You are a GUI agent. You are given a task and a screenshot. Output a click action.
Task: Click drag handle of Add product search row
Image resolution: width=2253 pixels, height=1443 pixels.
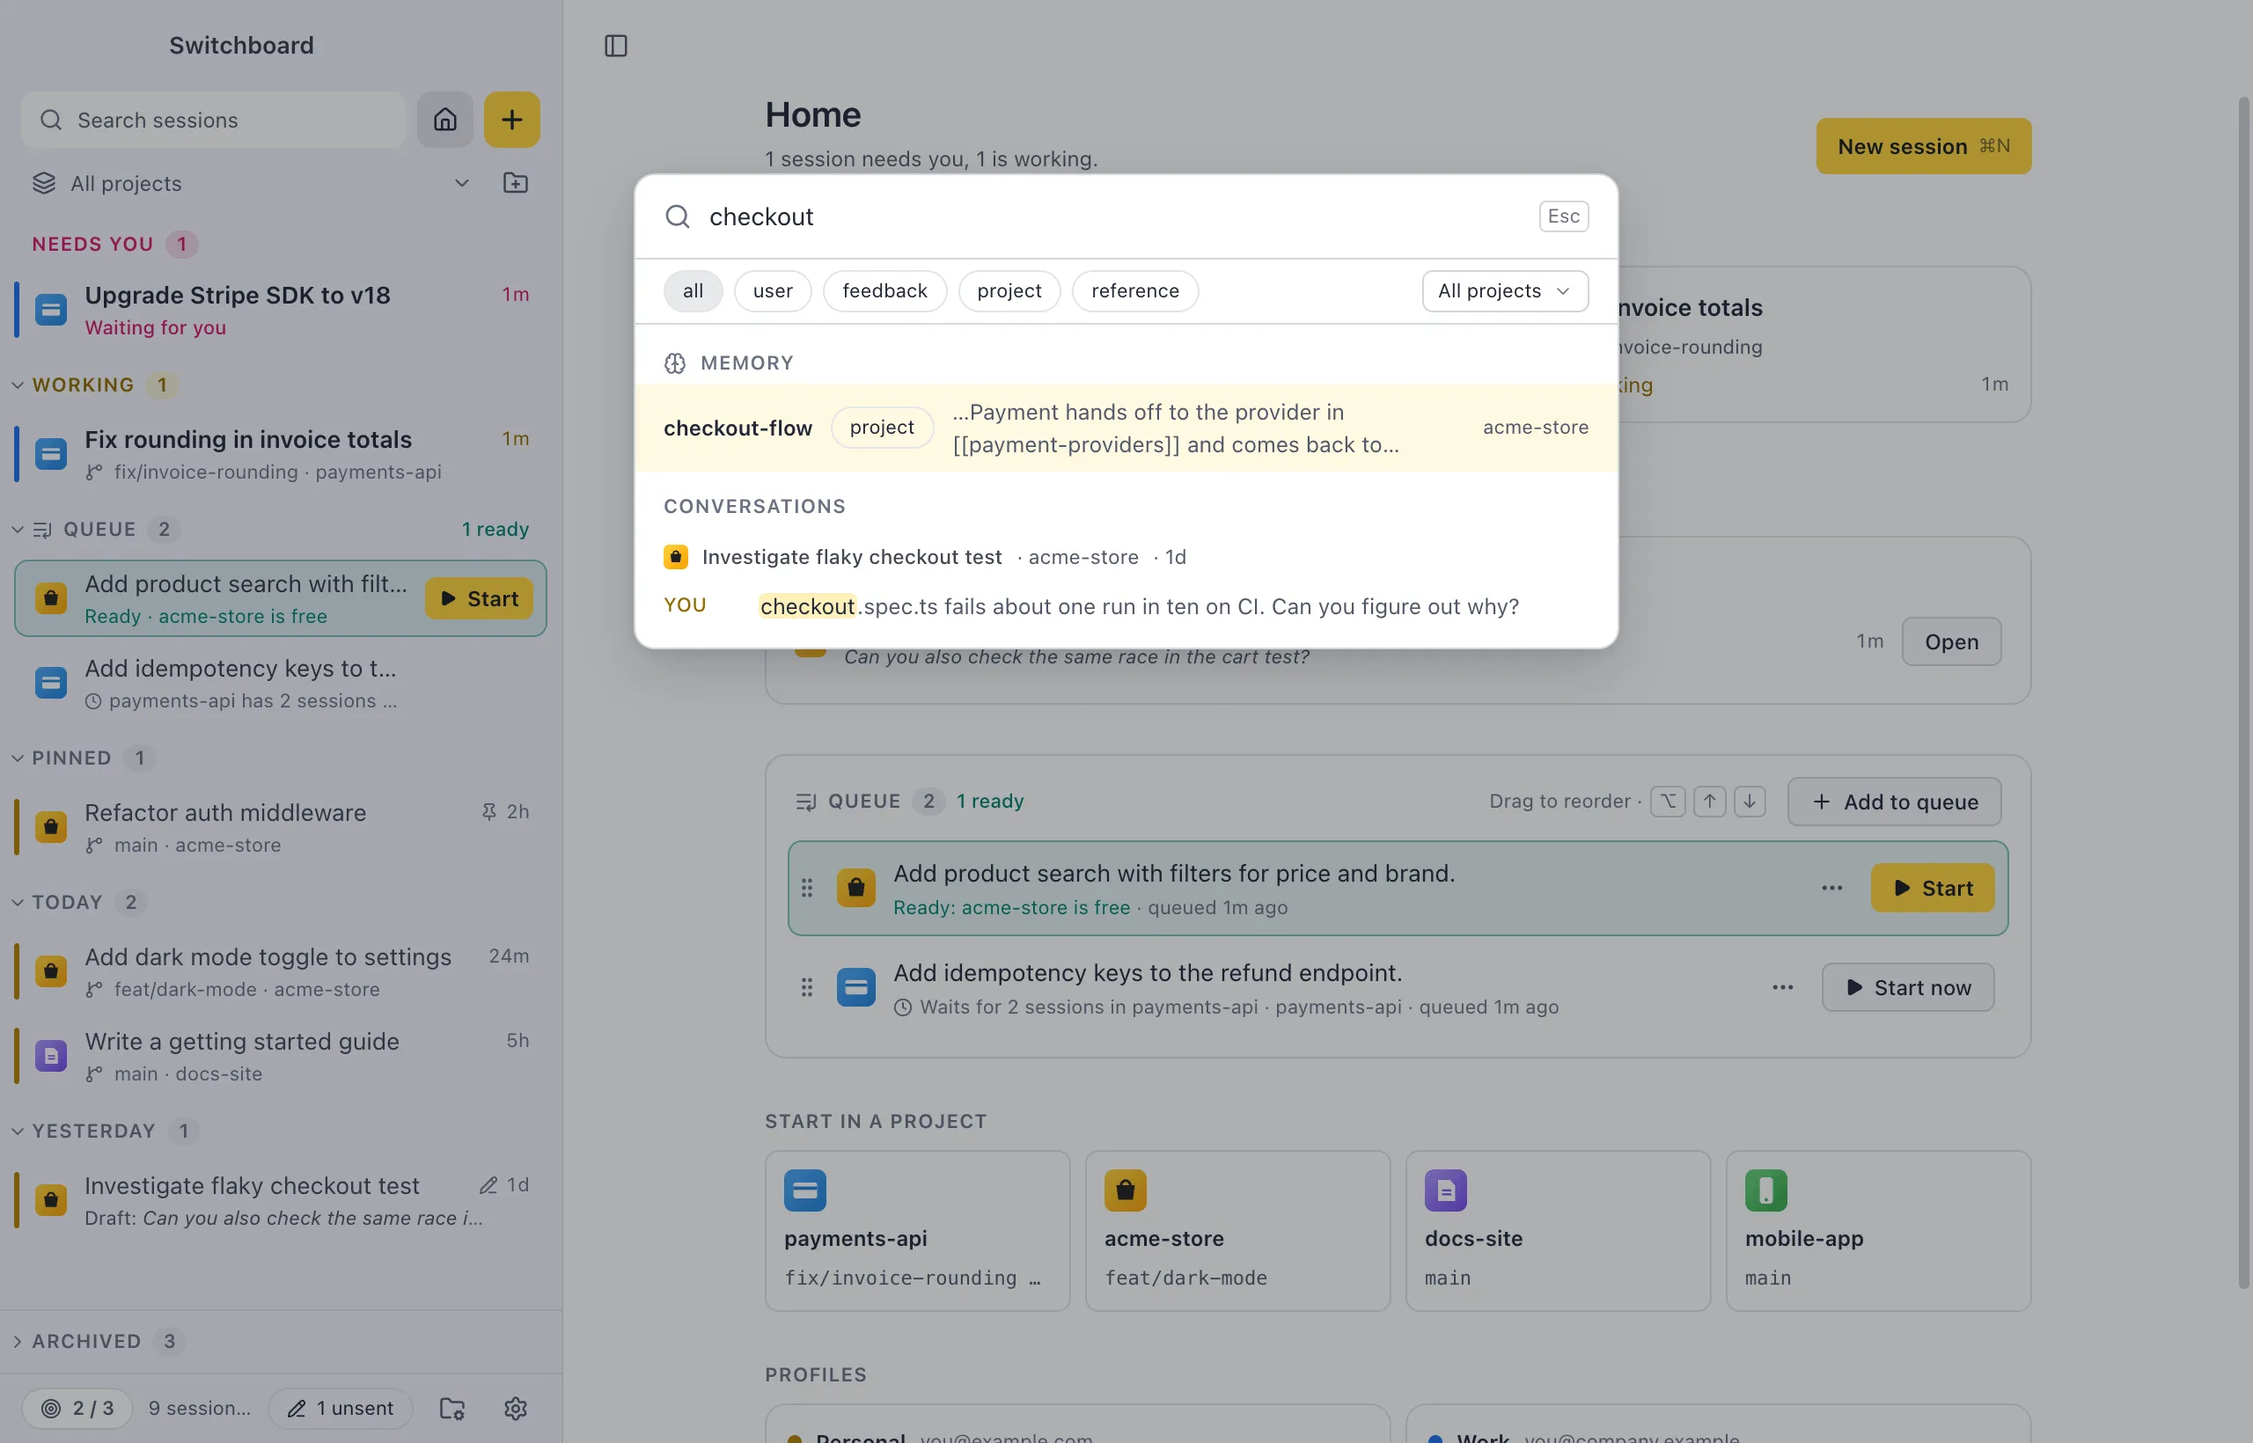pos(807,889)
